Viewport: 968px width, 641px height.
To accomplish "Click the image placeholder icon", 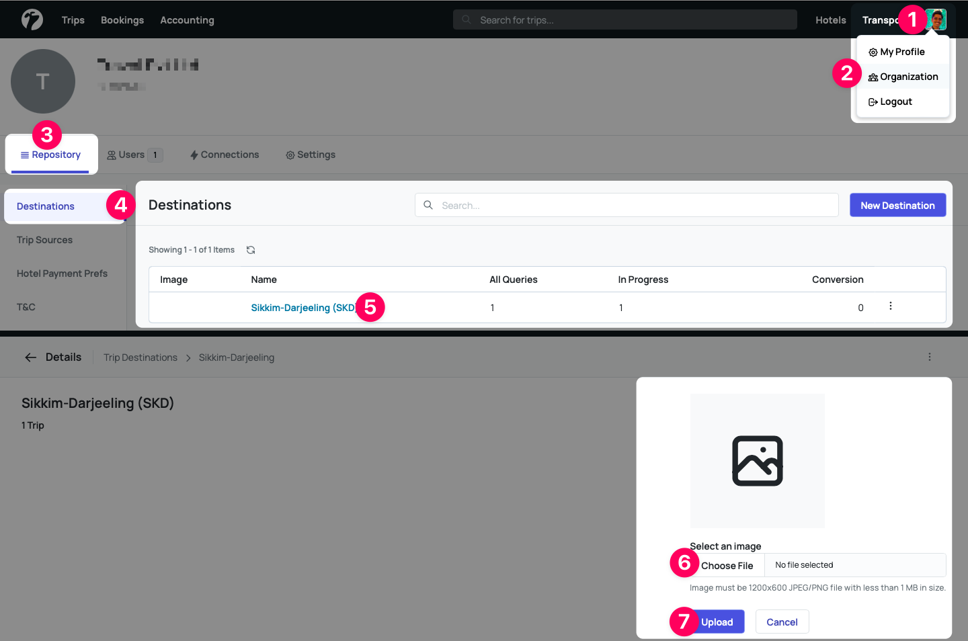I will tap(757, 461).
